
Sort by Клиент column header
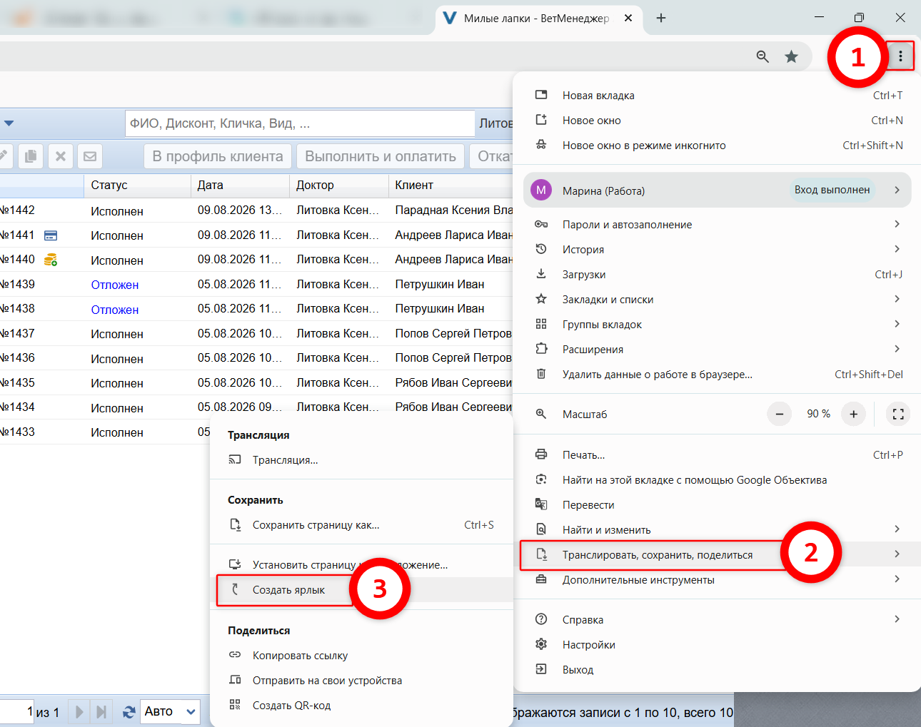451,185
